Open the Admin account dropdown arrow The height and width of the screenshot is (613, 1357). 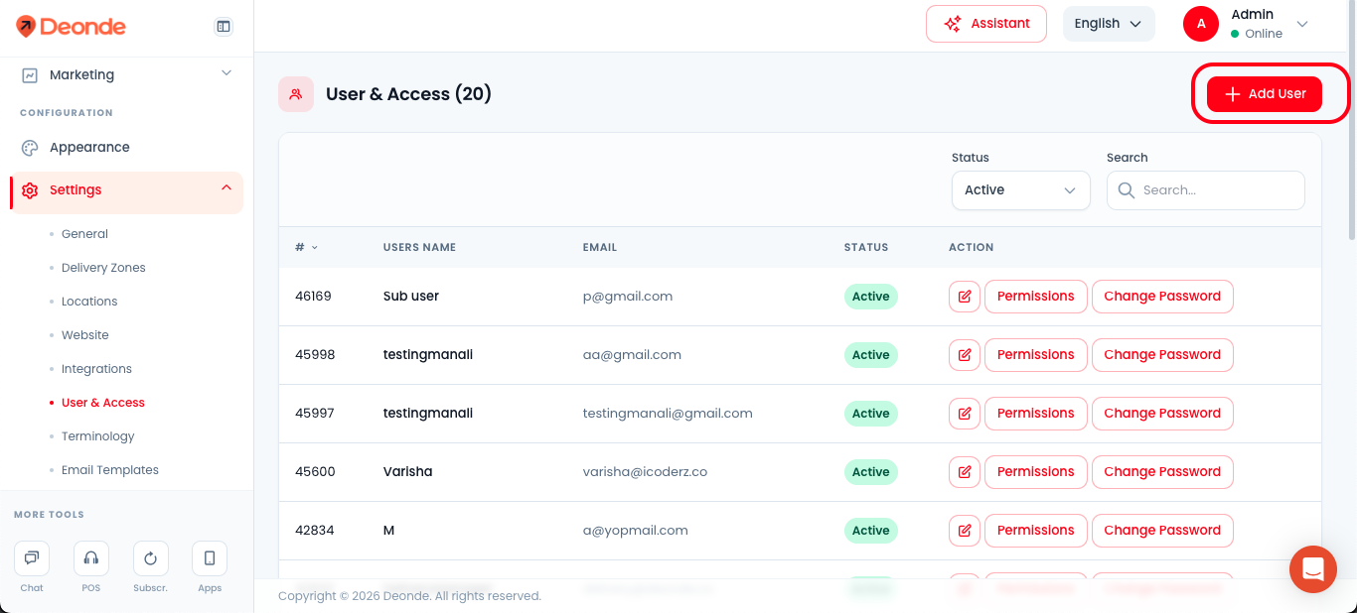click(x=1303, y=24)
